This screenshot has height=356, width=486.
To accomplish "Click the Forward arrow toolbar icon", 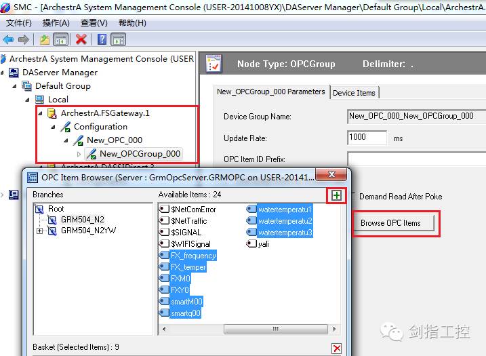I will click(x=24, y=40).
